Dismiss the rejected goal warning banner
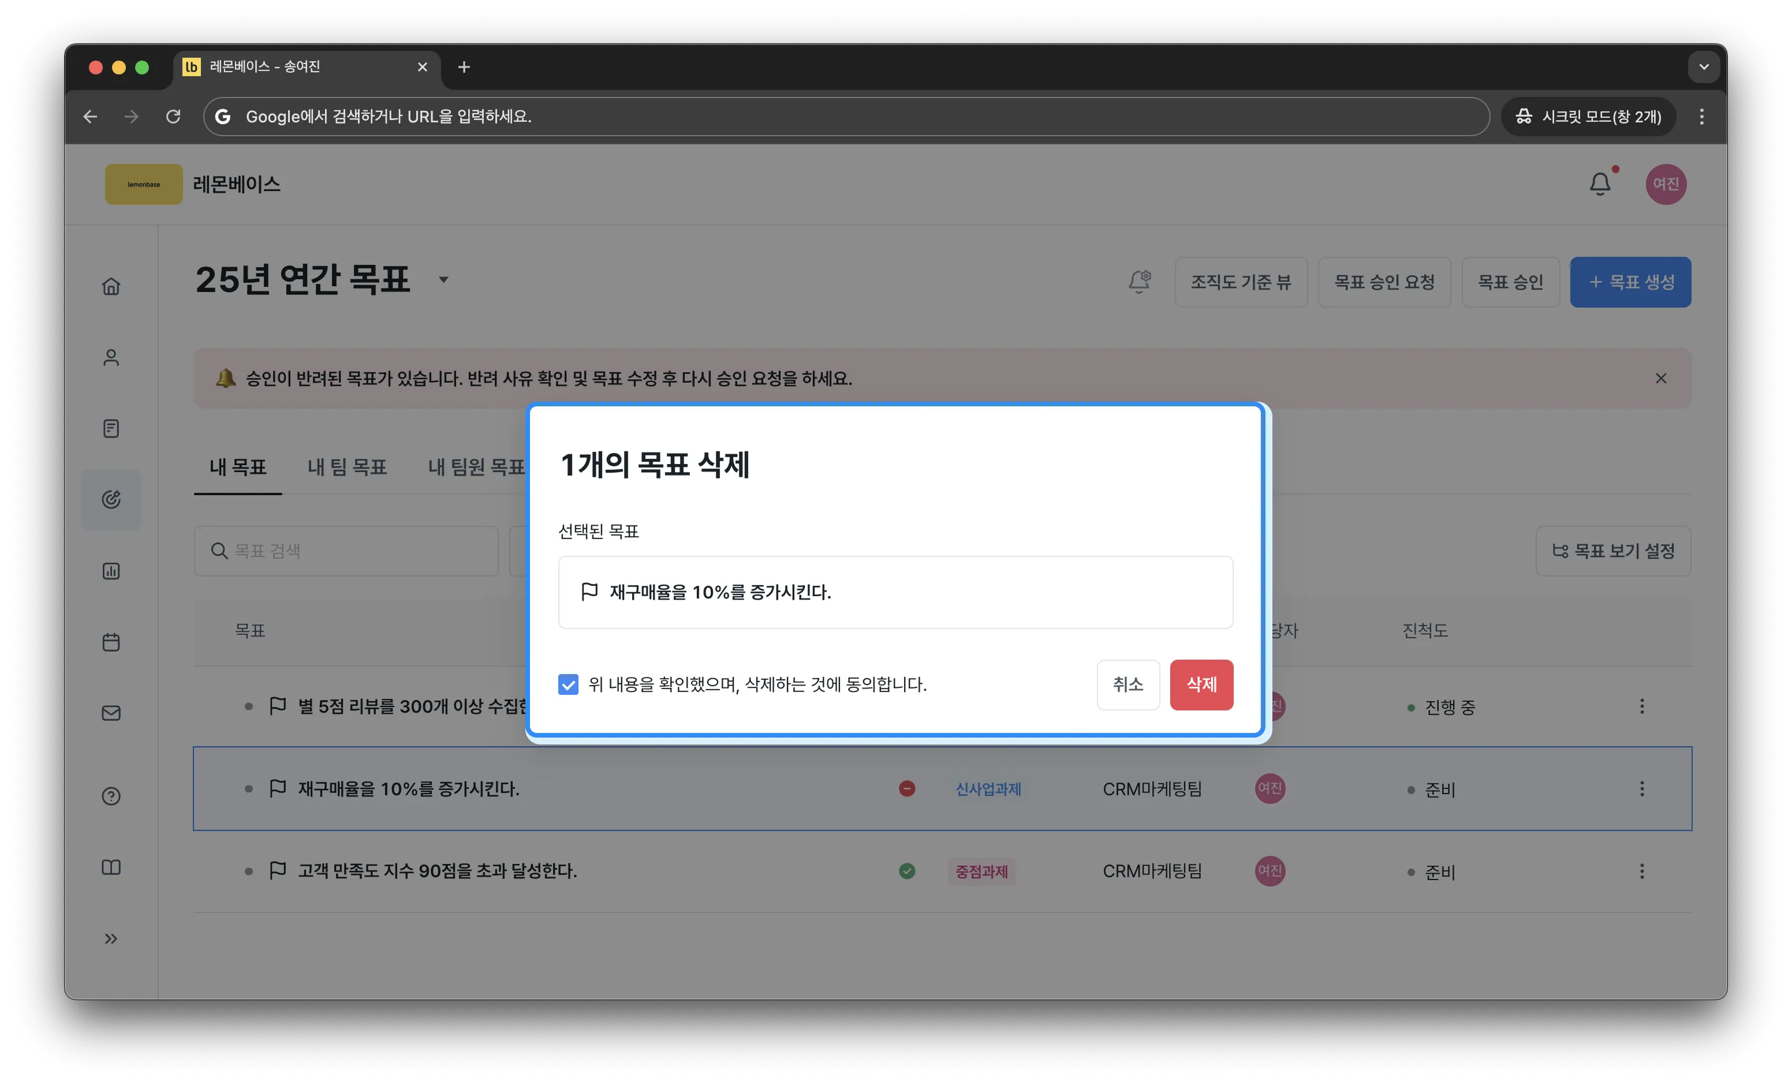 tap(1661, 378)
